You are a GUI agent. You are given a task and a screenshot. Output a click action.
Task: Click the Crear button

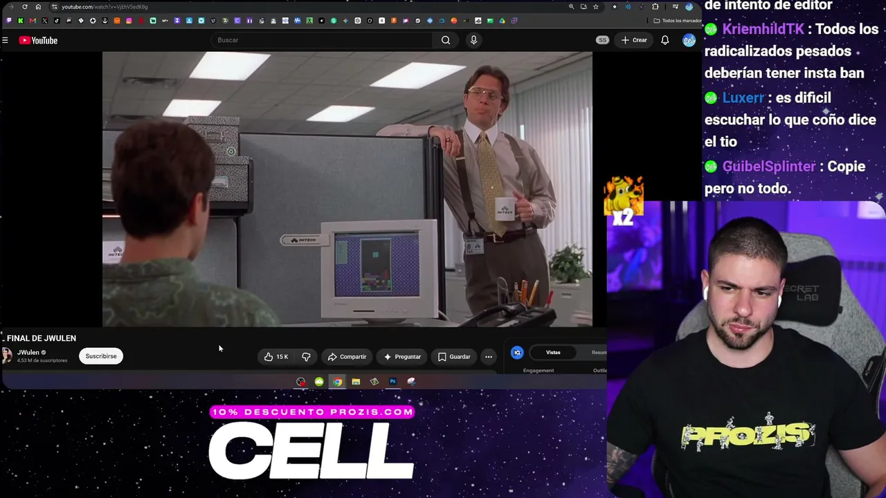(x=634, y=40)
